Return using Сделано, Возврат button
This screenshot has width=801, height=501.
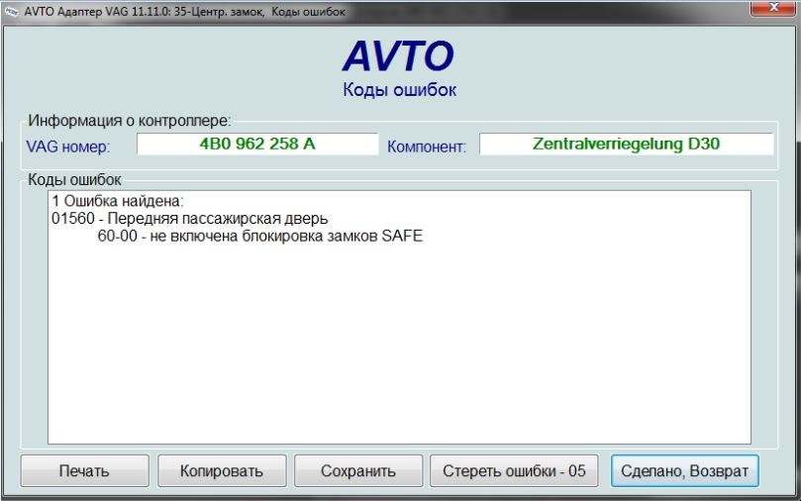[x=684, y=470]
